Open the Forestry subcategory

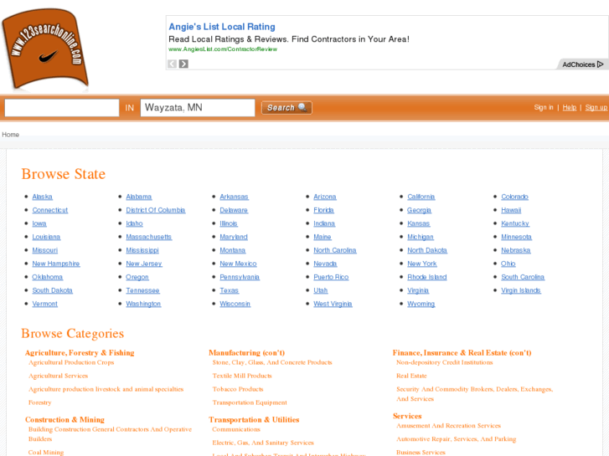click(x=39, y=402)
